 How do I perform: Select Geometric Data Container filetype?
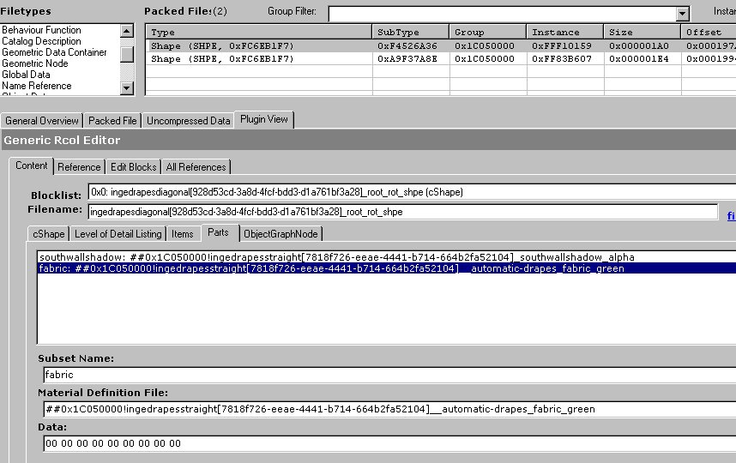[54, 52]
